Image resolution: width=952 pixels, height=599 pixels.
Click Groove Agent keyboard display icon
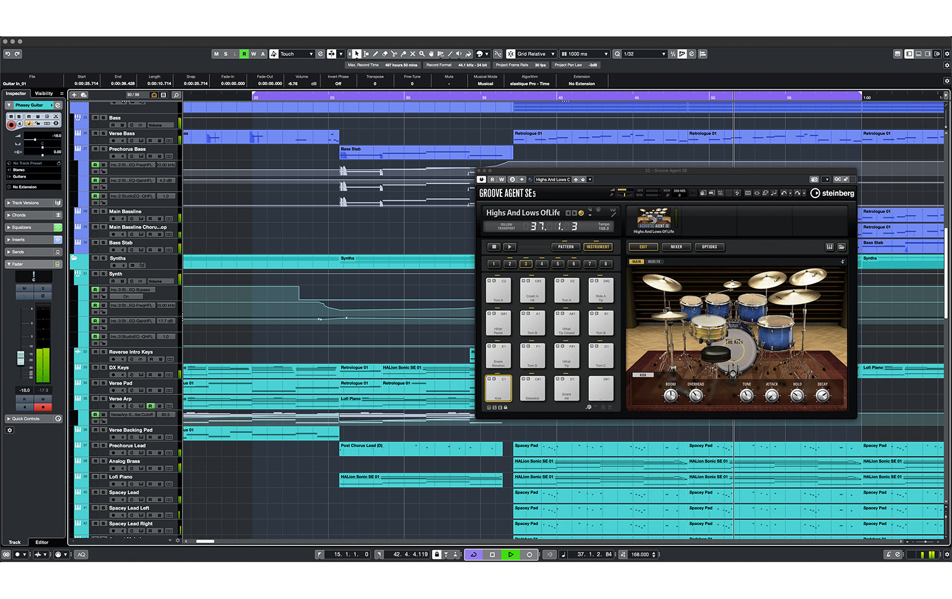pyautogui.click(x=829, y=247)
